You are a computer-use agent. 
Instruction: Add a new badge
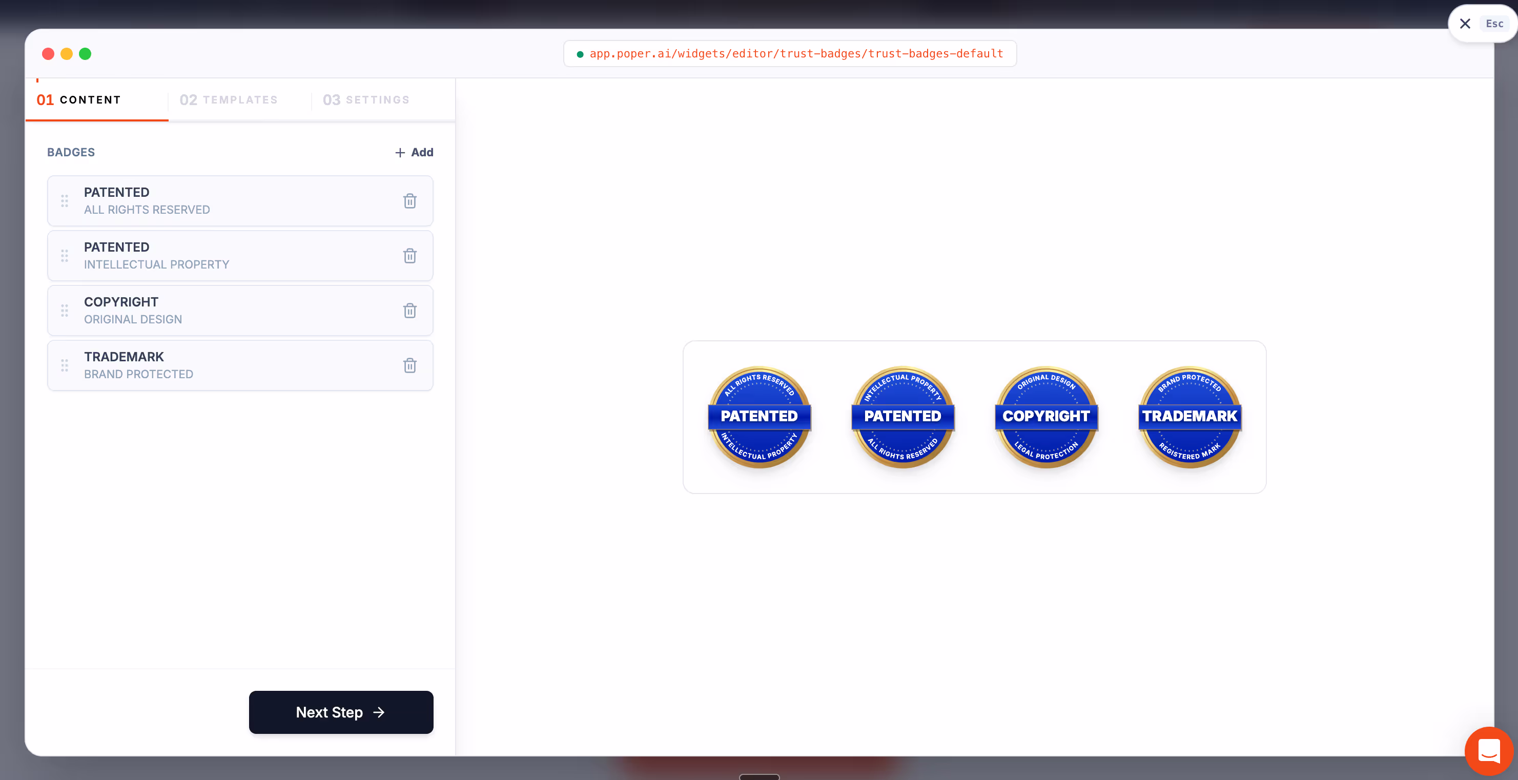tap(414, 153)
